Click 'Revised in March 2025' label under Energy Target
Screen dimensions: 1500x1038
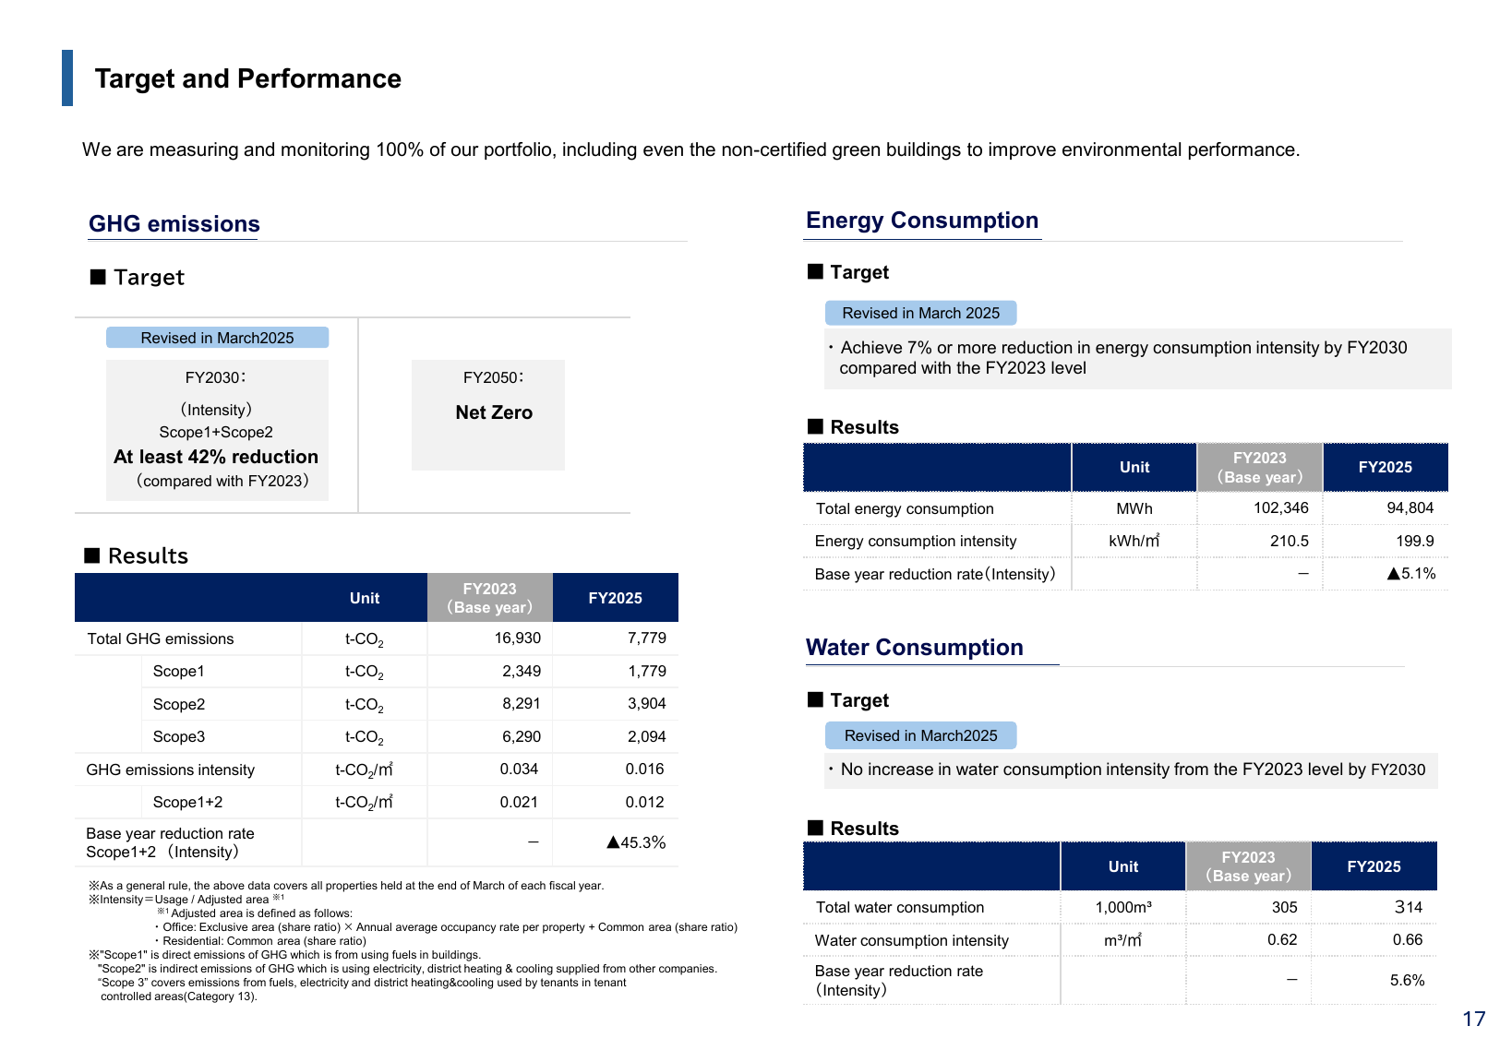pos(920,313)
